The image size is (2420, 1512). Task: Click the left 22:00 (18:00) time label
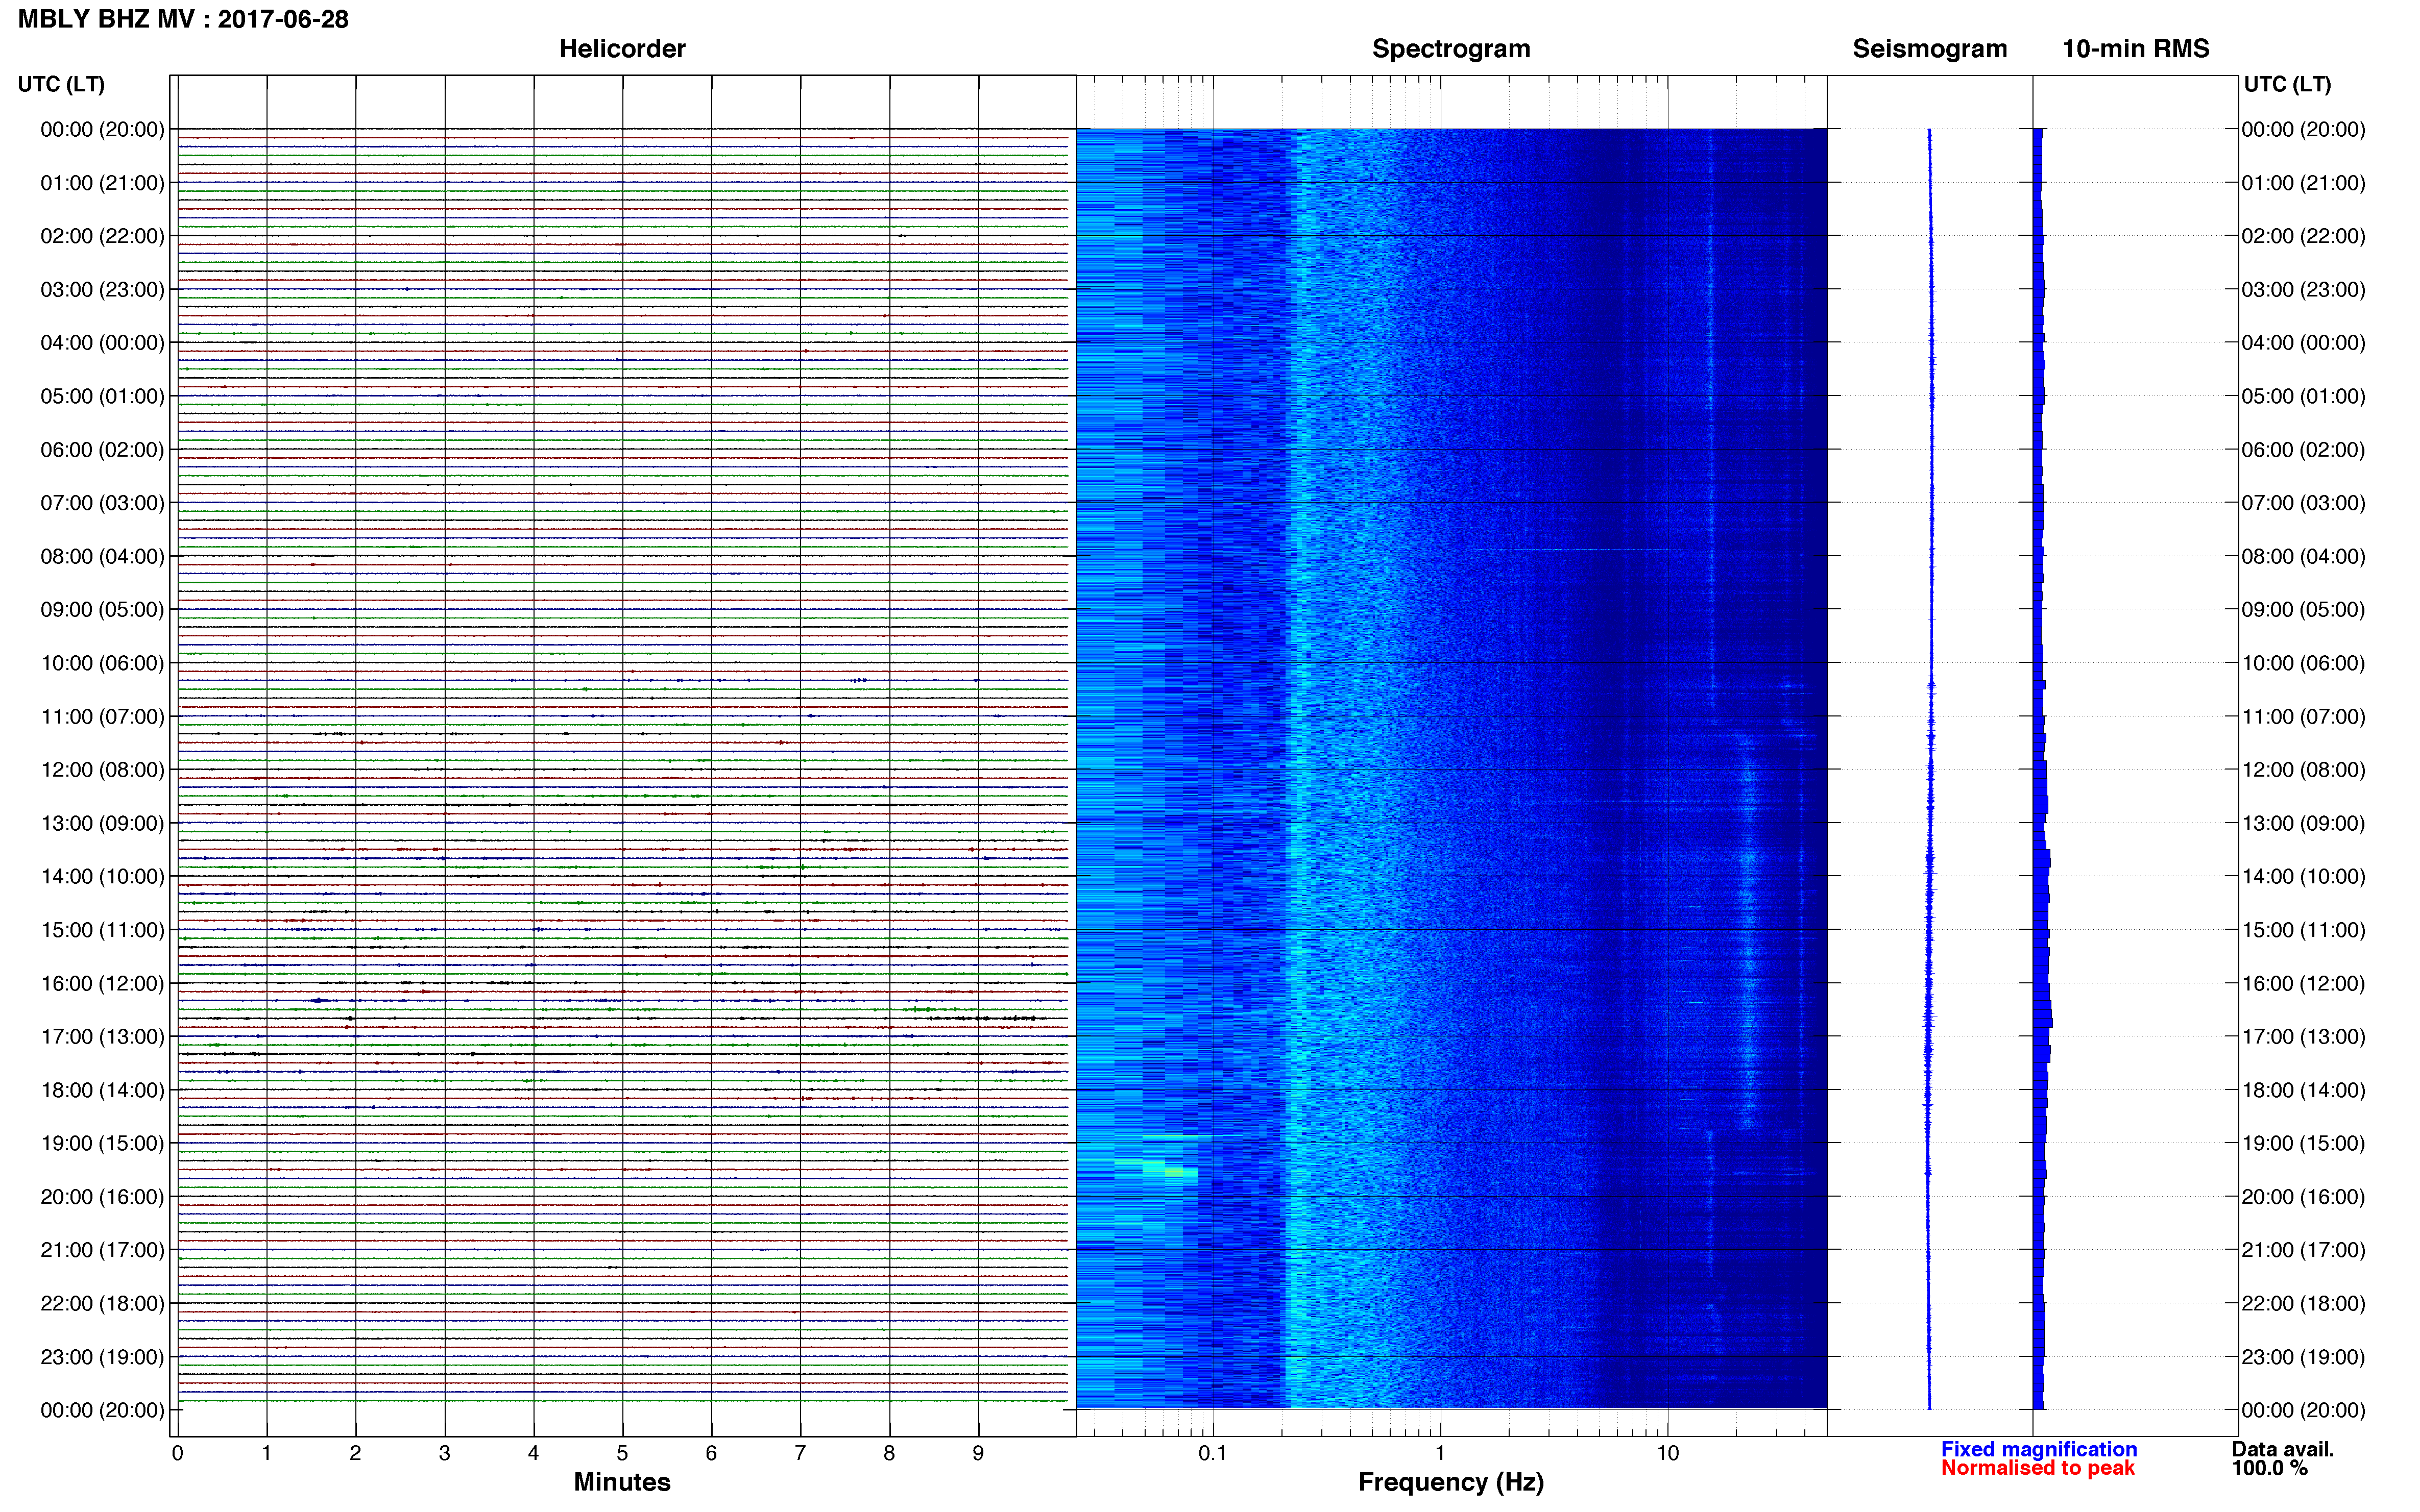(102, 1303)
